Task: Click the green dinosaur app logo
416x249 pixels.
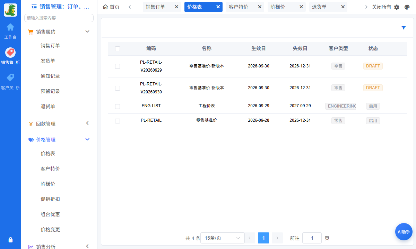Action: click(x=10, y=10)
